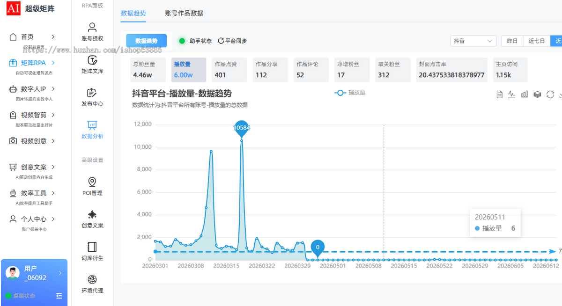Click the 数字人IP robot icon
This screenshot has width=562, height=306.
13,89
